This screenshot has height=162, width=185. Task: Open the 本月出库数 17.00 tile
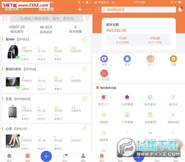click(123, 40)
